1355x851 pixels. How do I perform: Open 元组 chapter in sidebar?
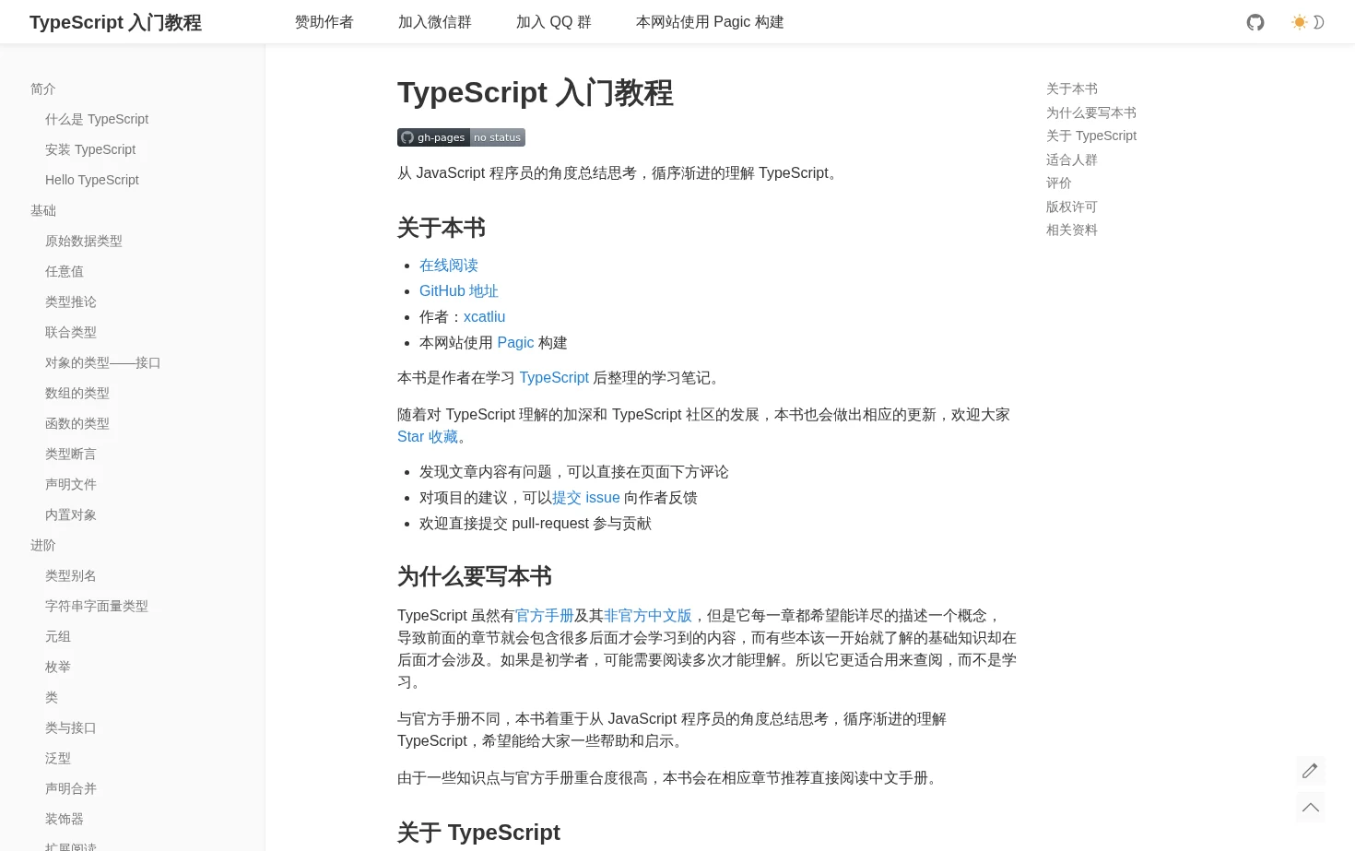(x=58, y=636)
